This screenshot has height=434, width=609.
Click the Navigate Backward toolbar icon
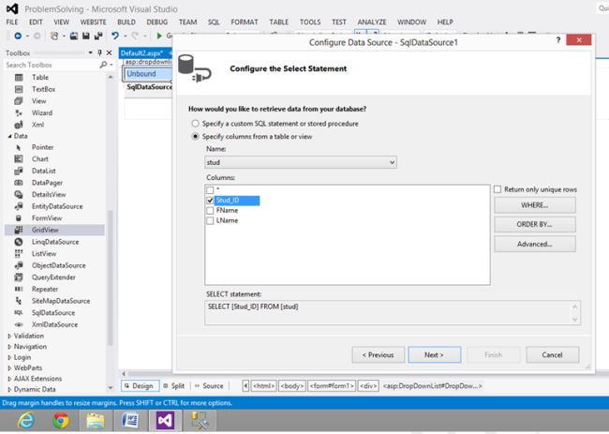(18, 36)
